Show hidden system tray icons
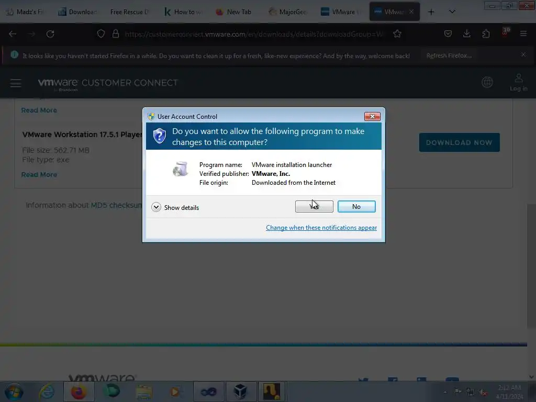 coord(445,392)
